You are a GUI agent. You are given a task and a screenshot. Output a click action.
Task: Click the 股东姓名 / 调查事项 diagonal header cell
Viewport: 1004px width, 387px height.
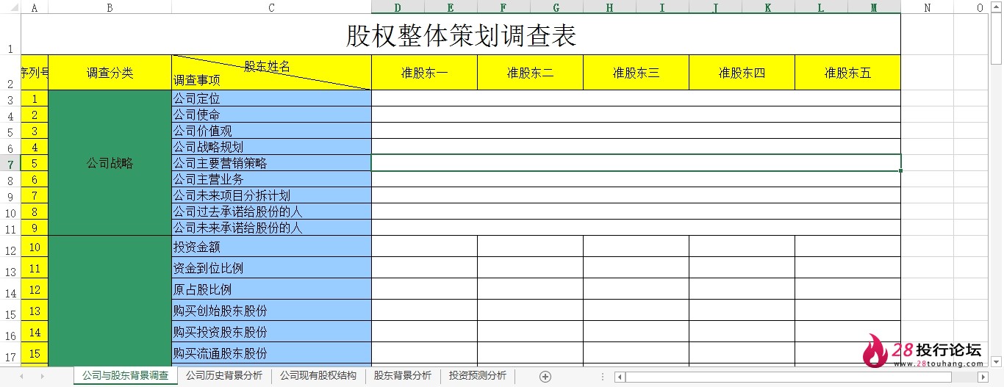272,73
